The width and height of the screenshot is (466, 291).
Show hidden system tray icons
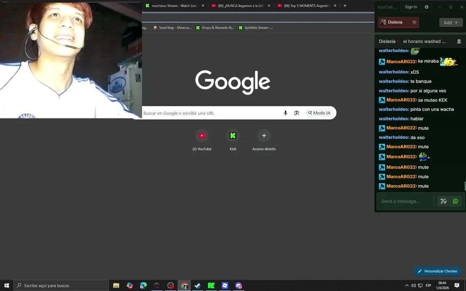407,286
